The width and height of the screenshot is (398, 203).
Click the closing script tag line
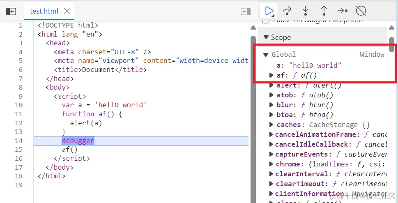click(72, 158)
